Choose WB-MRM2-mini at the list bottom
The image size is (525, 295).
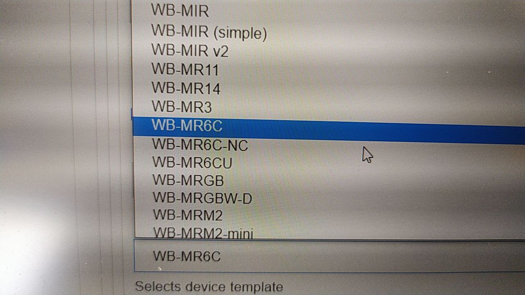coord(203,232)
